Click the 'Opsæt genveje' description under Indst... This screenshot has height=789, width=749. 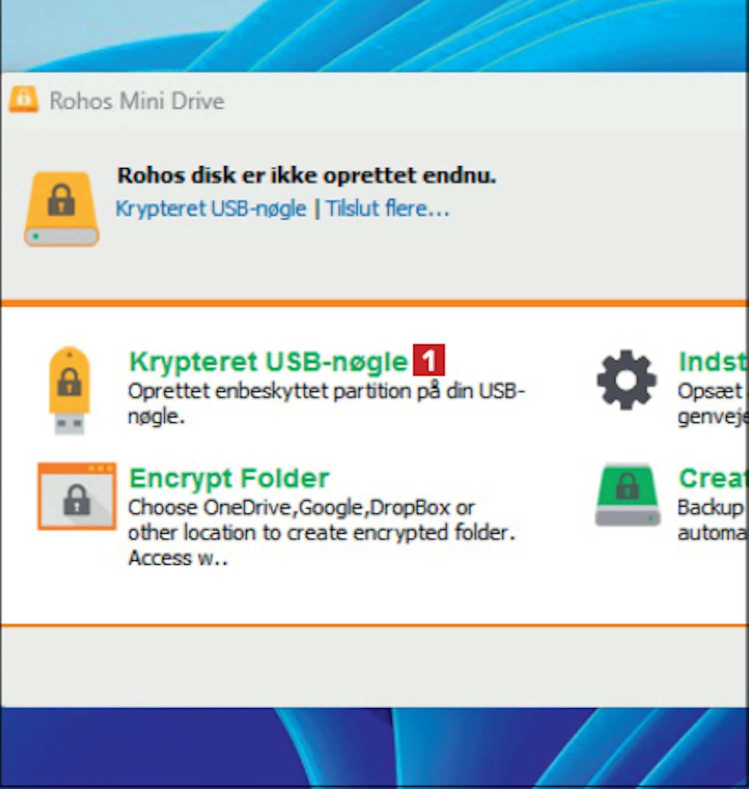click(713, 403)
